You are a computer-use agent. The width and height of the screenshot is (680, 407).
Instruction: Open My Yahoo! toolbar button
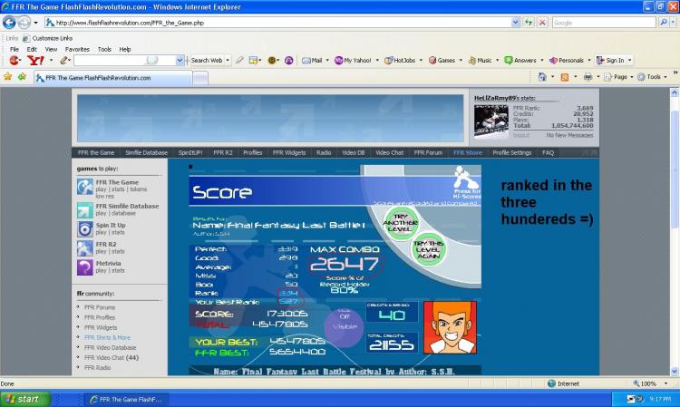353,60
